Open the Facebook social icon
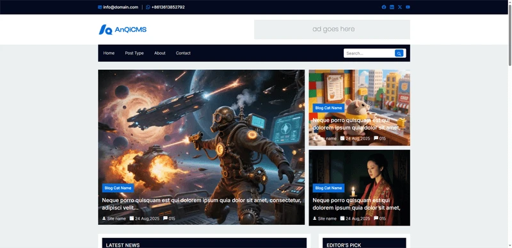The image size is (512, 248). 383,7
